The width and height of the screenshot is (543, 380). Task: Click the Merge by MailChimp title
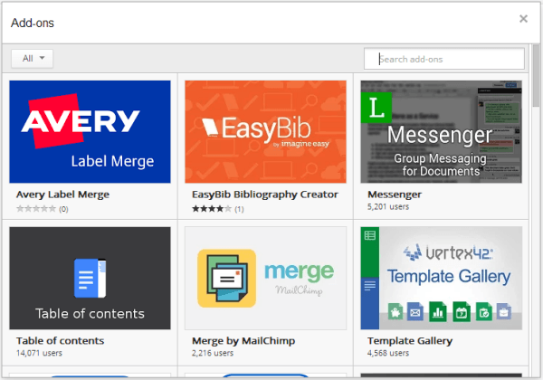[x=243, y=341]
